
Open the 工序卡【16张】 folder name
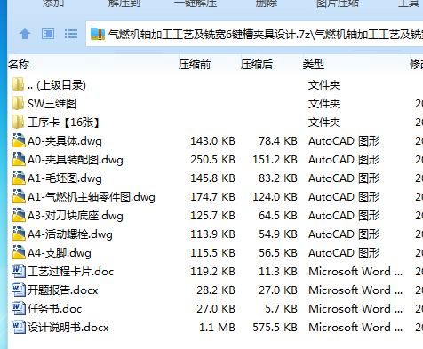tap(64, 123)
